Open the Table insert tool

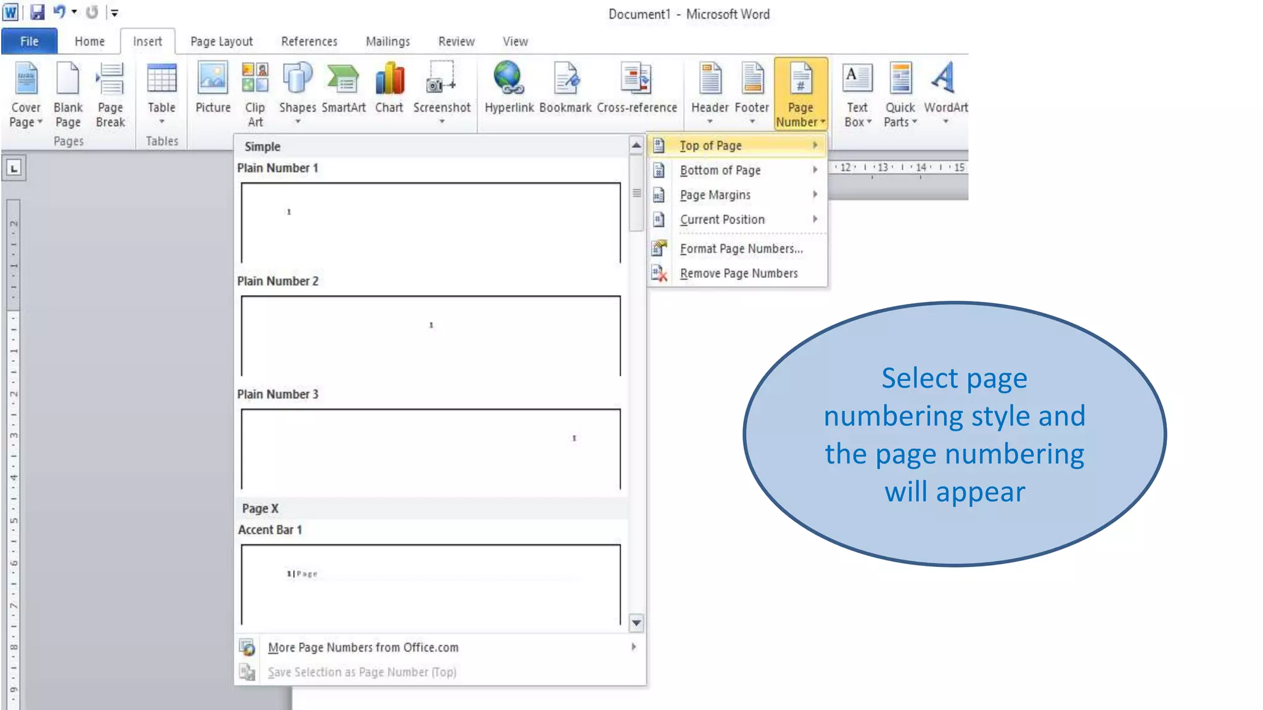162,94
